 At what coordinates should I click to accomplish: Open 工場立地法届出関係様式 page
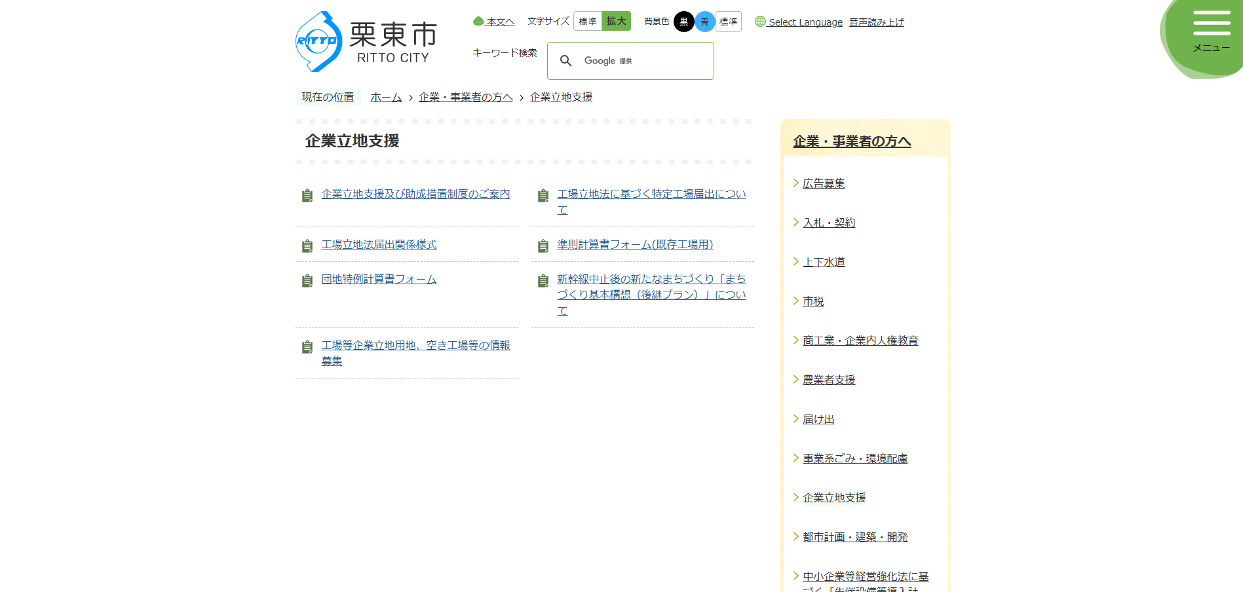click(379, 244)
